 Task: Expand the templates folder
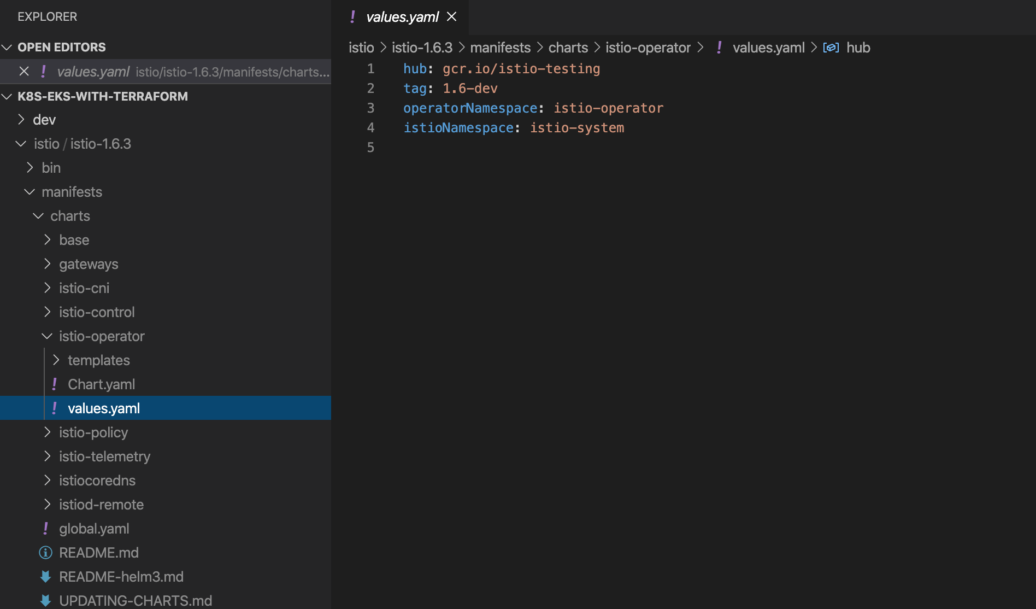click(56, 360)
